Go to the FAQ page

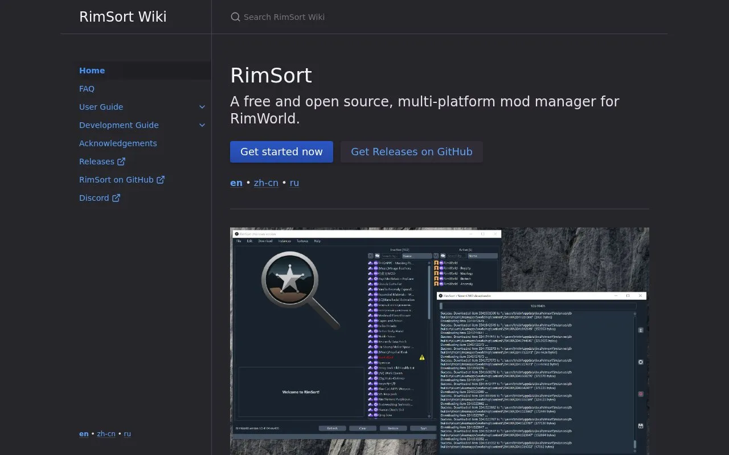[x=87, y=89]
